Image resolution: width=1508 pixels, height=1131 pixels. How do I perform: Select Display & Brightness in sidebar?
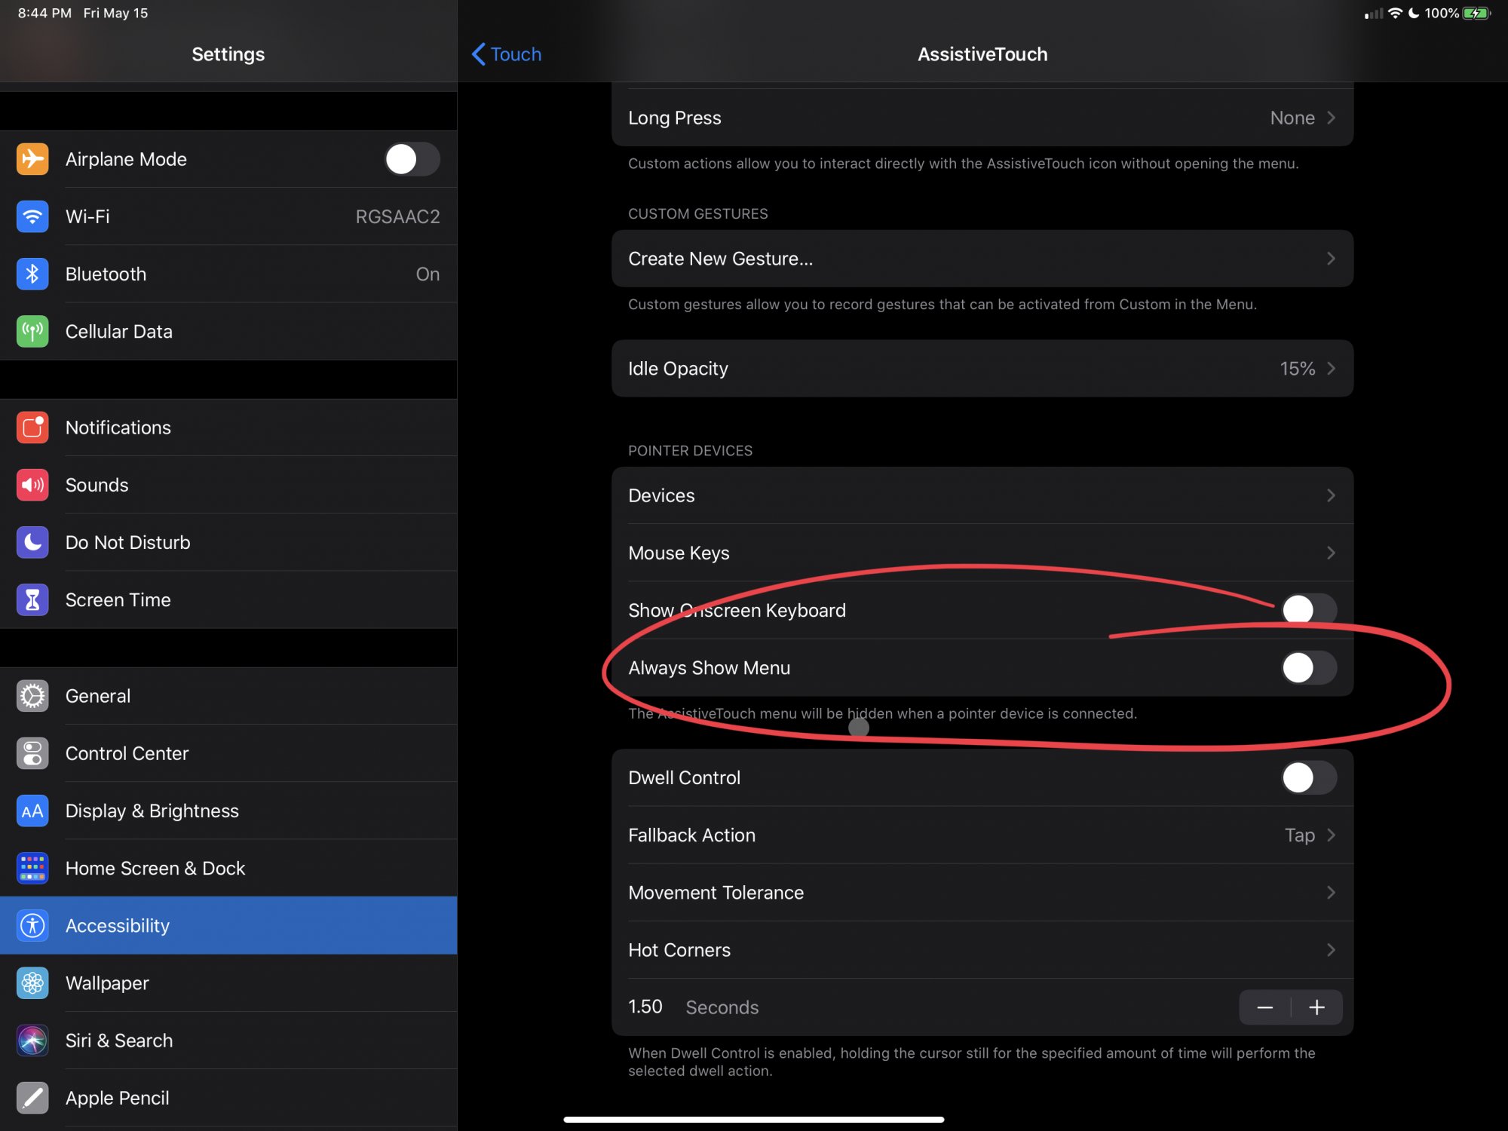[152, 811]
